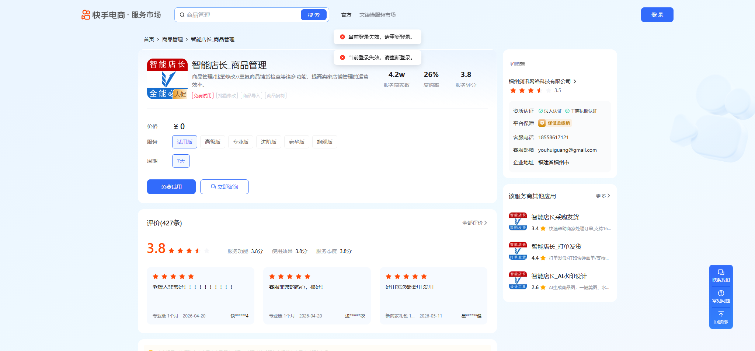This screenshot has width=755, height=351.
Task: Click 智能店长_商品管理 breadcrumb
Action: [213, 39]
